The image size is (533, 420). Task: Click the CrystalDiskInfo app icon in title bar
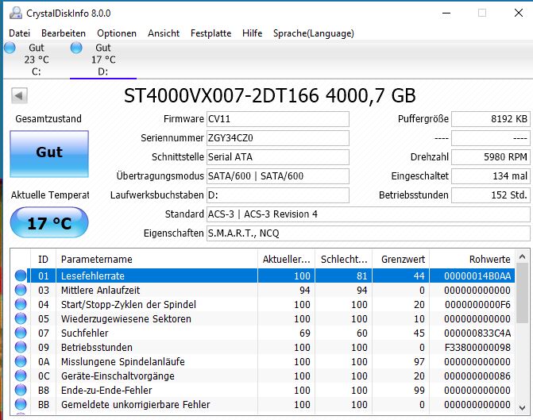[x=16, y=13]
